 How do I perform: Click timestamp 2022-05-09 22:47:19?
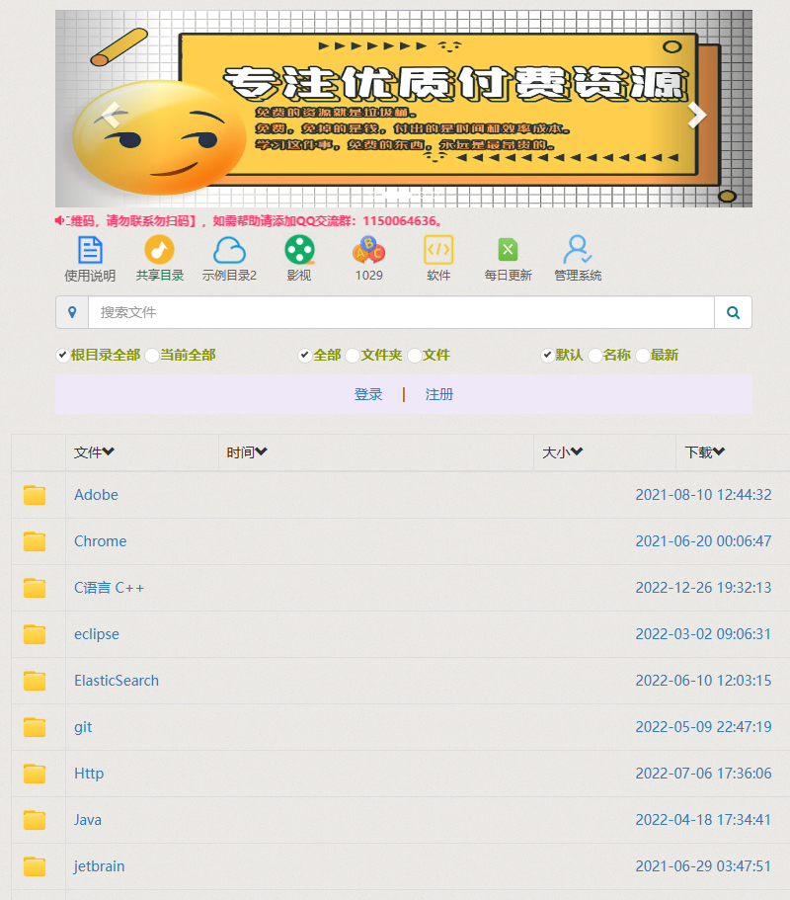click(x=703, y=727)
